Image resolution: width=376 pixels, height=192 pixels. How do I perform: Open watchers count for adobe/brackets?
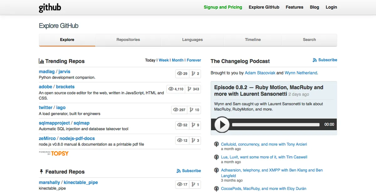pos(176,89)
